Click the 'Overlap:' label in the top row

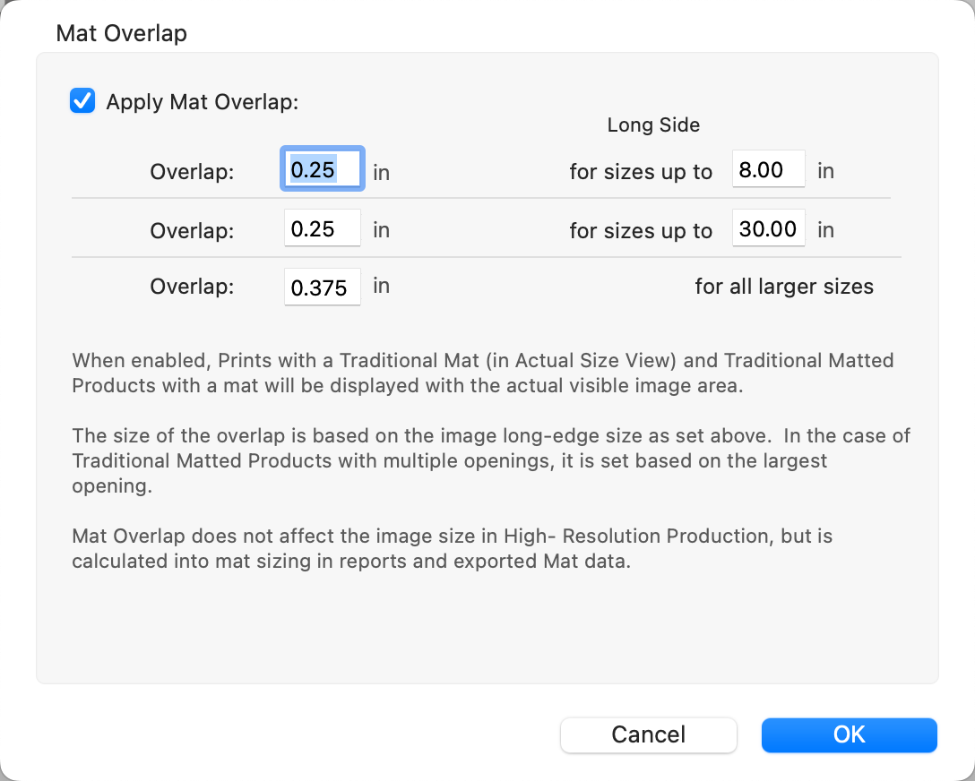coord(192,172)
